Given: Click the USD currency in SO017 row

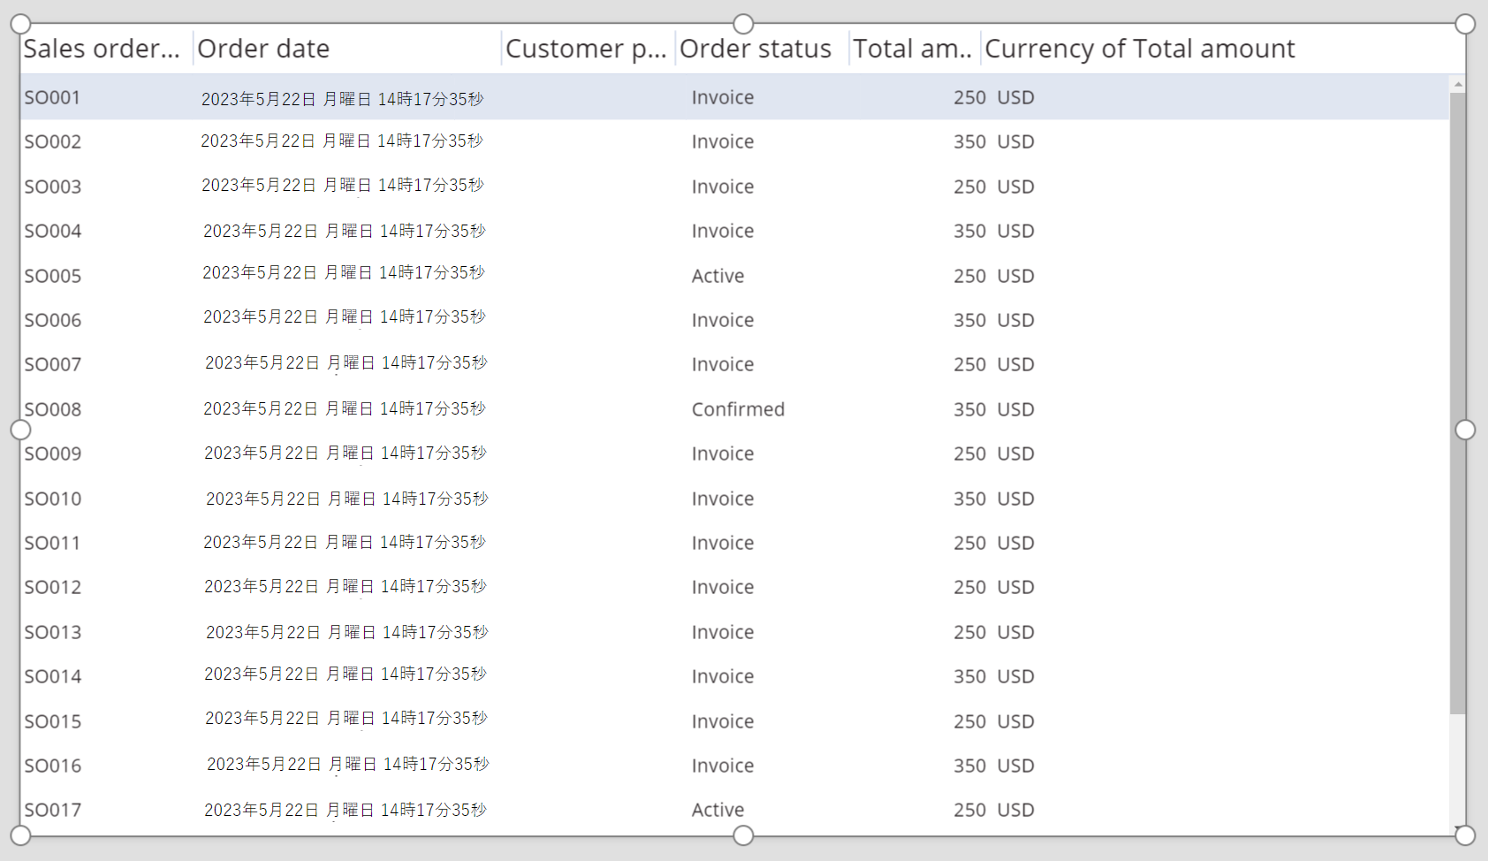Looking at the screenshot, I should (1015, 810).
